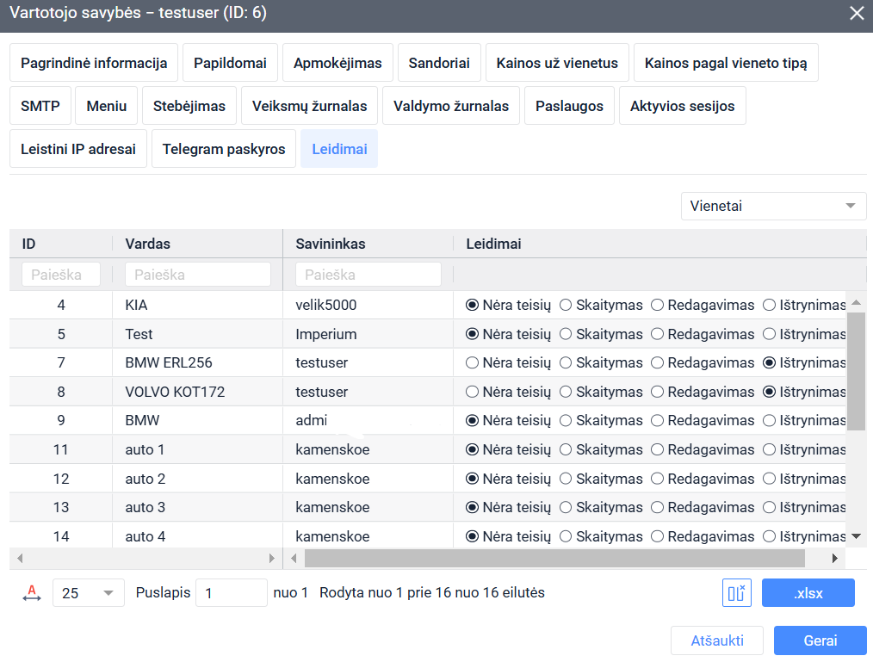
Task: Select Skaitymas for the KIA row
Action: click(566, 305)
